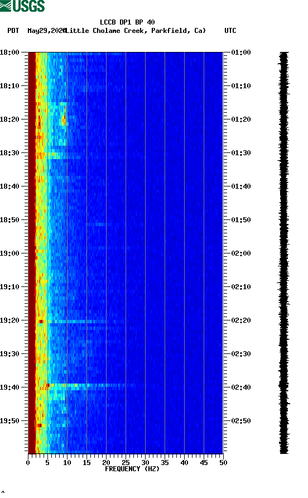
Task: Click the "PDT" timezone label
Action: [13, 31]
